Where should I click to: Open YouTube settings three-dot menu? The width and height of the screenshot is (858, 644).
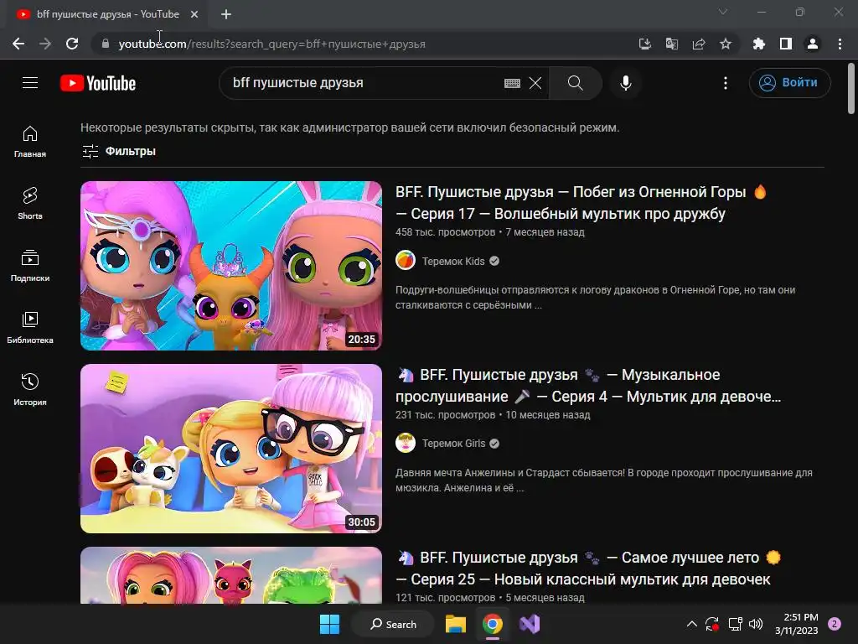726,83
